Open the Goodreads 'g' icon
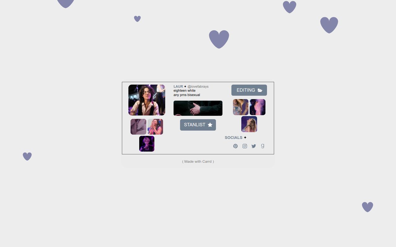 click(x=263, y=146)
